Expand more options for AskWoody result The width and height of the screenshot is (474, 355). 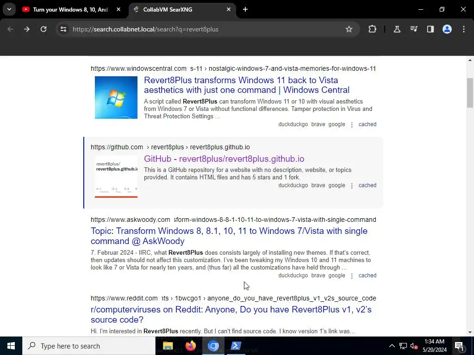(352, 276)
